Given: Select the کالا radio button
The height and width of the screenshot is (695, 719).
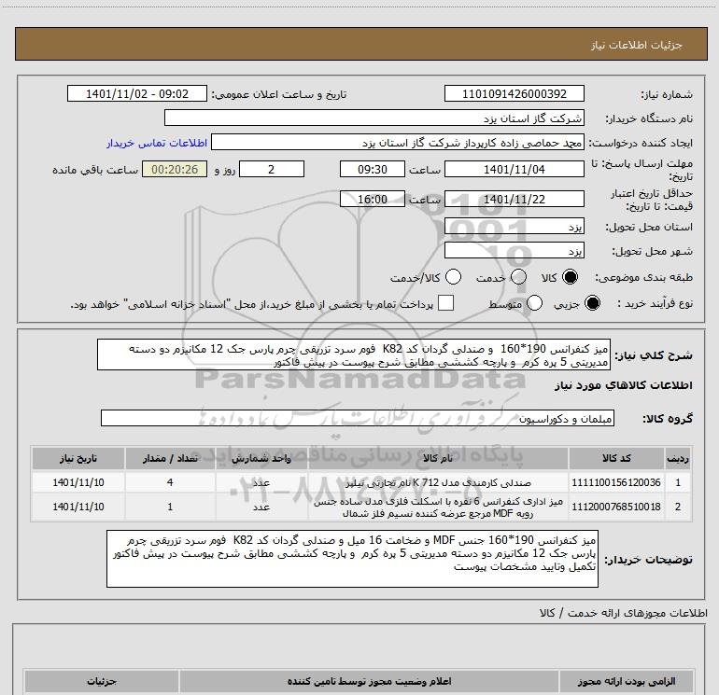Looking at the screenshot, I should click(570, 277).
